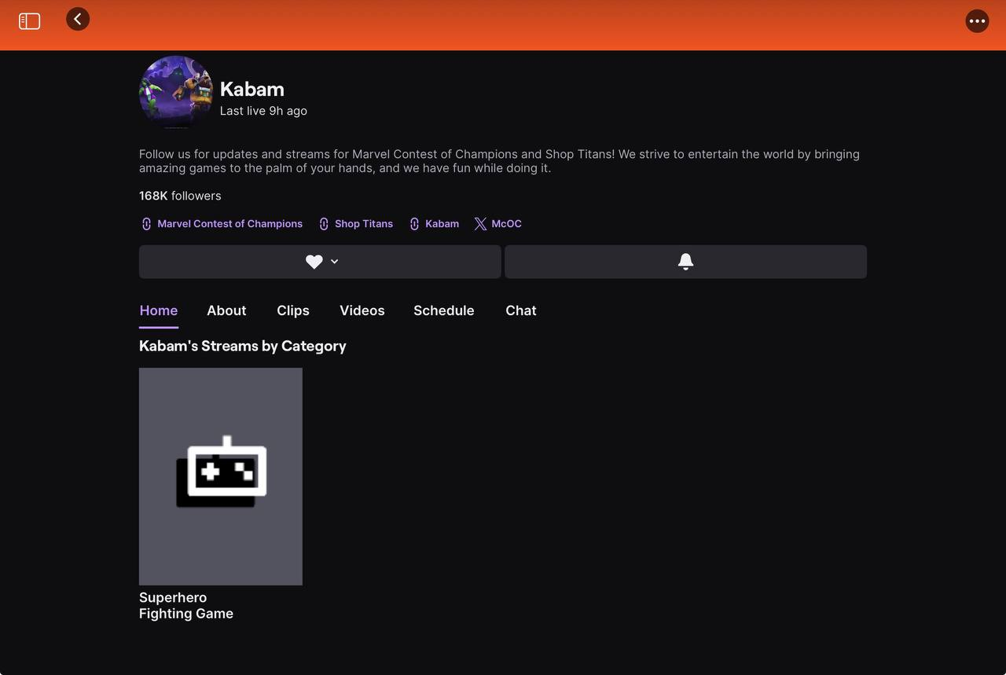Screen dimensions: 1006x675
Task: Open the Shop Titans link
Action: [x=355, y=224]
